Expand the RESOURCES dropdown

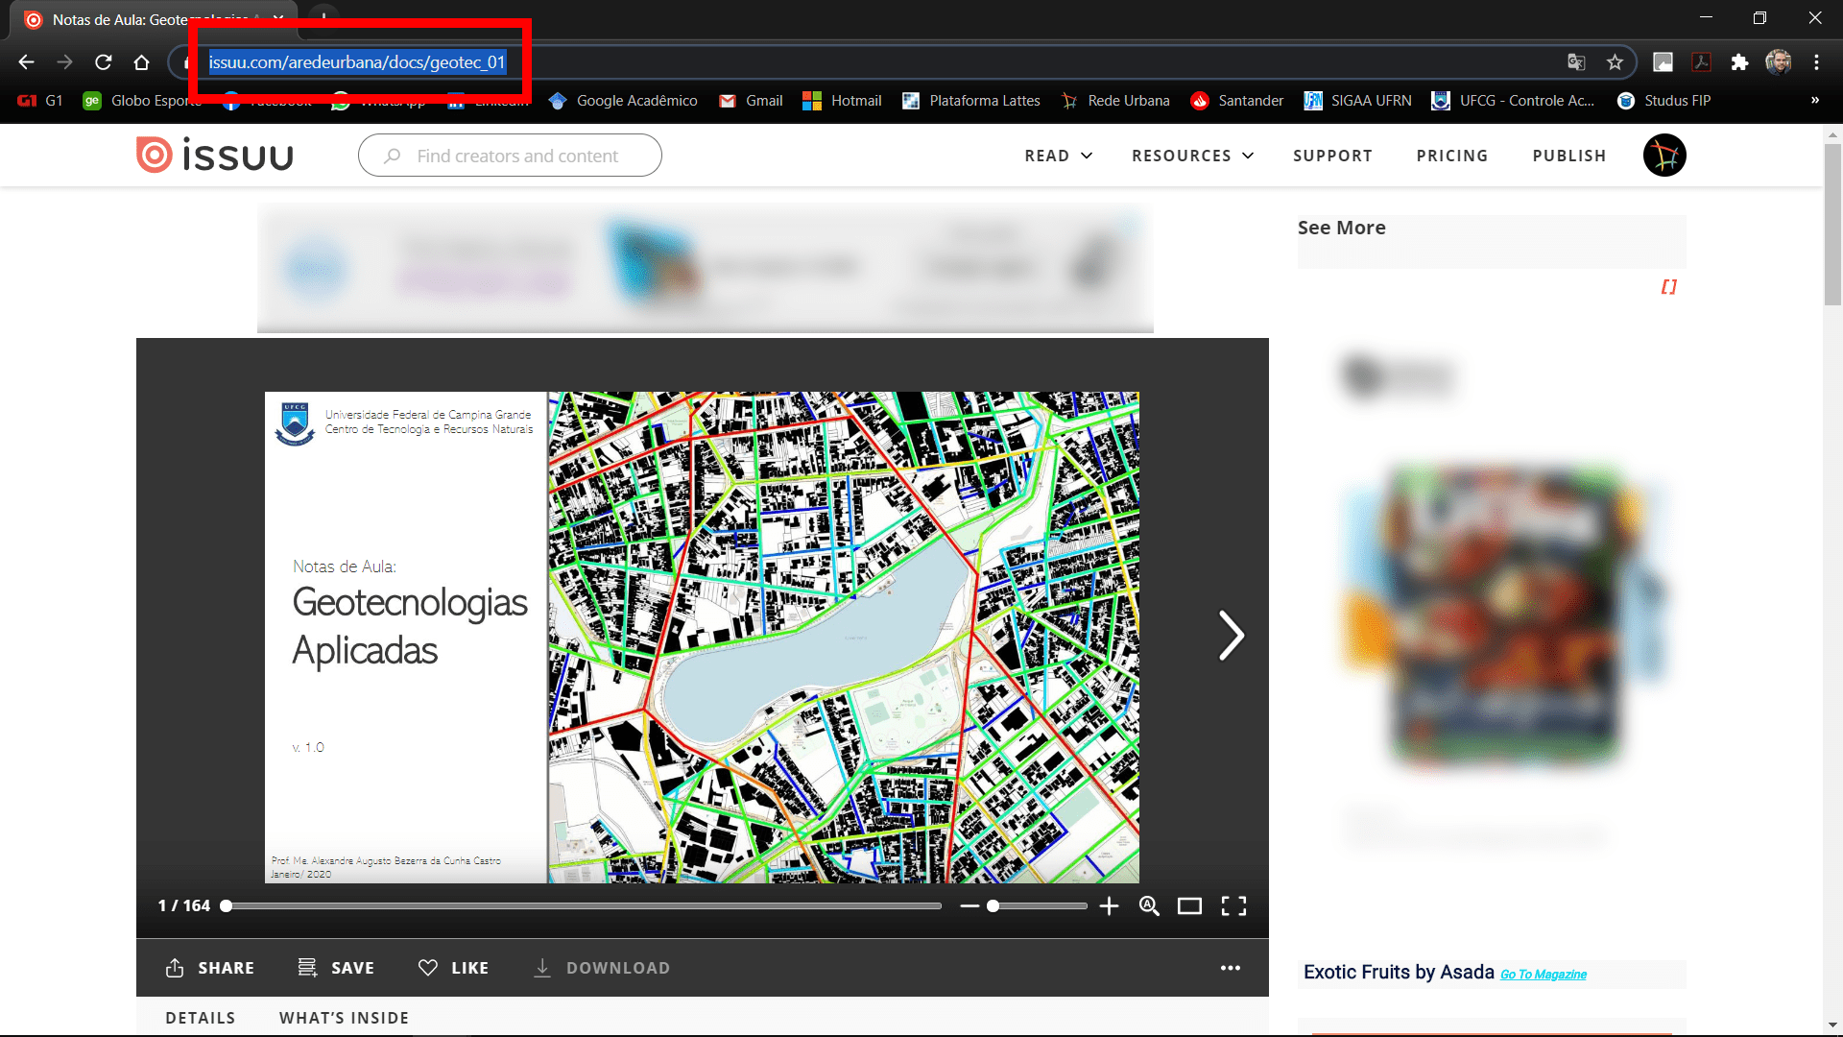[x=1191, y=155]
